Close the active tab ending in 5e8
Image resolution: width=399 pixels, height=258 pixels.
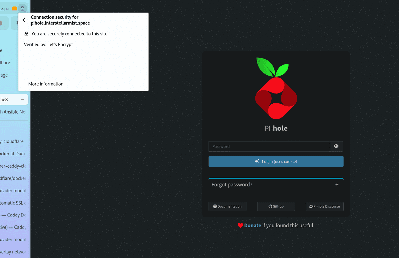[x=23, y=99]
